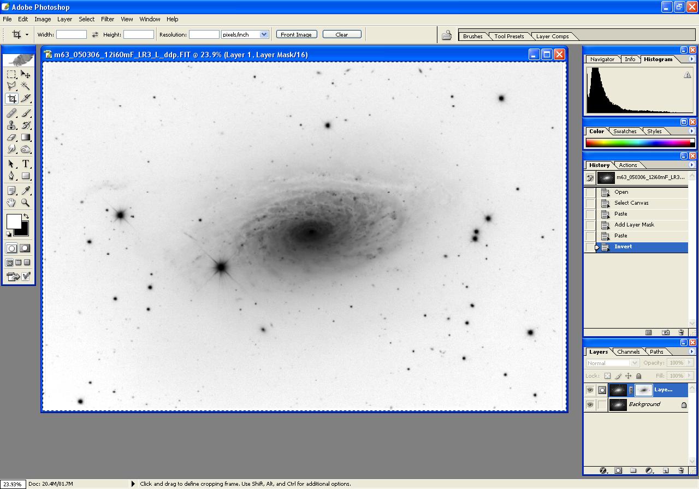This screenshot has height=489, width=699.
Task: Select the Clone Stamp tool
Action: (11, 126)
